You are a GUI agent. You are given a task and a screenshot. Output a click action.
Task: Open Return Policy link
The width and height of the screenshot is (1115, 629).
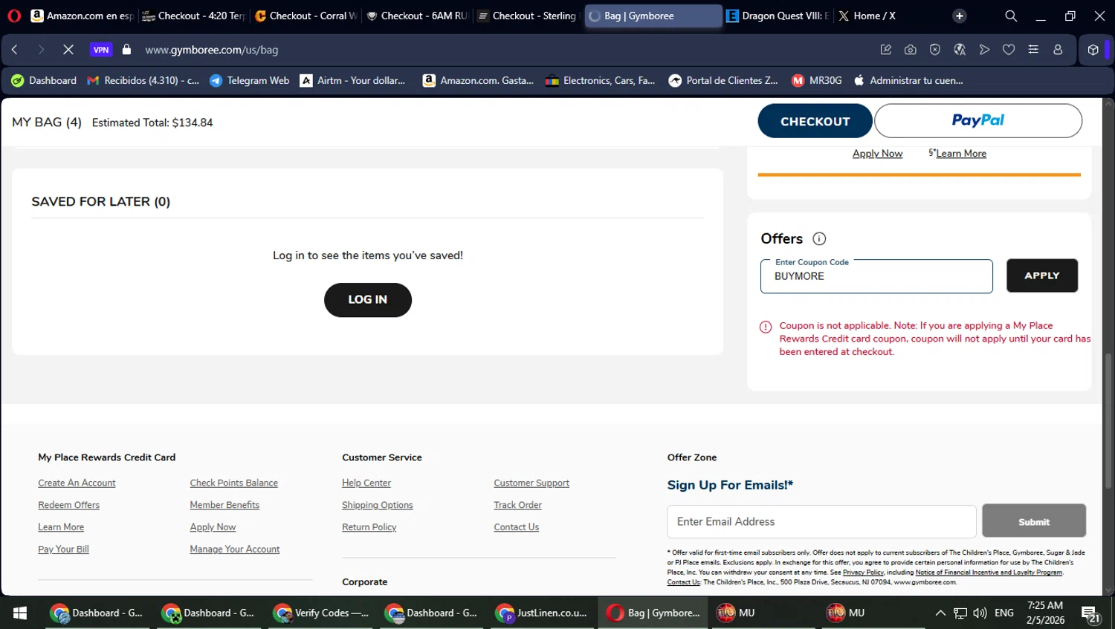(x=369, y=527)
